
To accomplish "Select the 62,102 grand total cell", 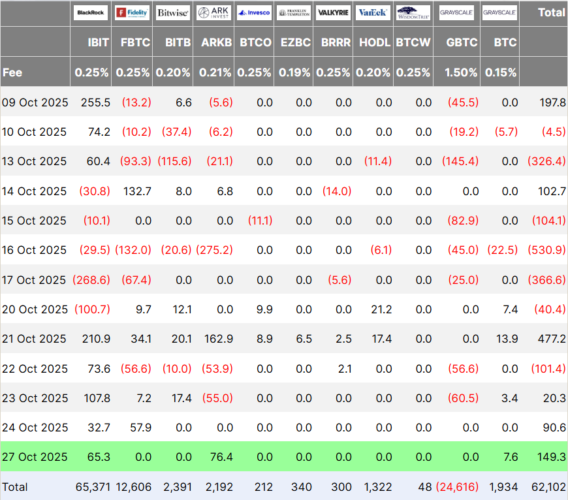I will point(547,486).
